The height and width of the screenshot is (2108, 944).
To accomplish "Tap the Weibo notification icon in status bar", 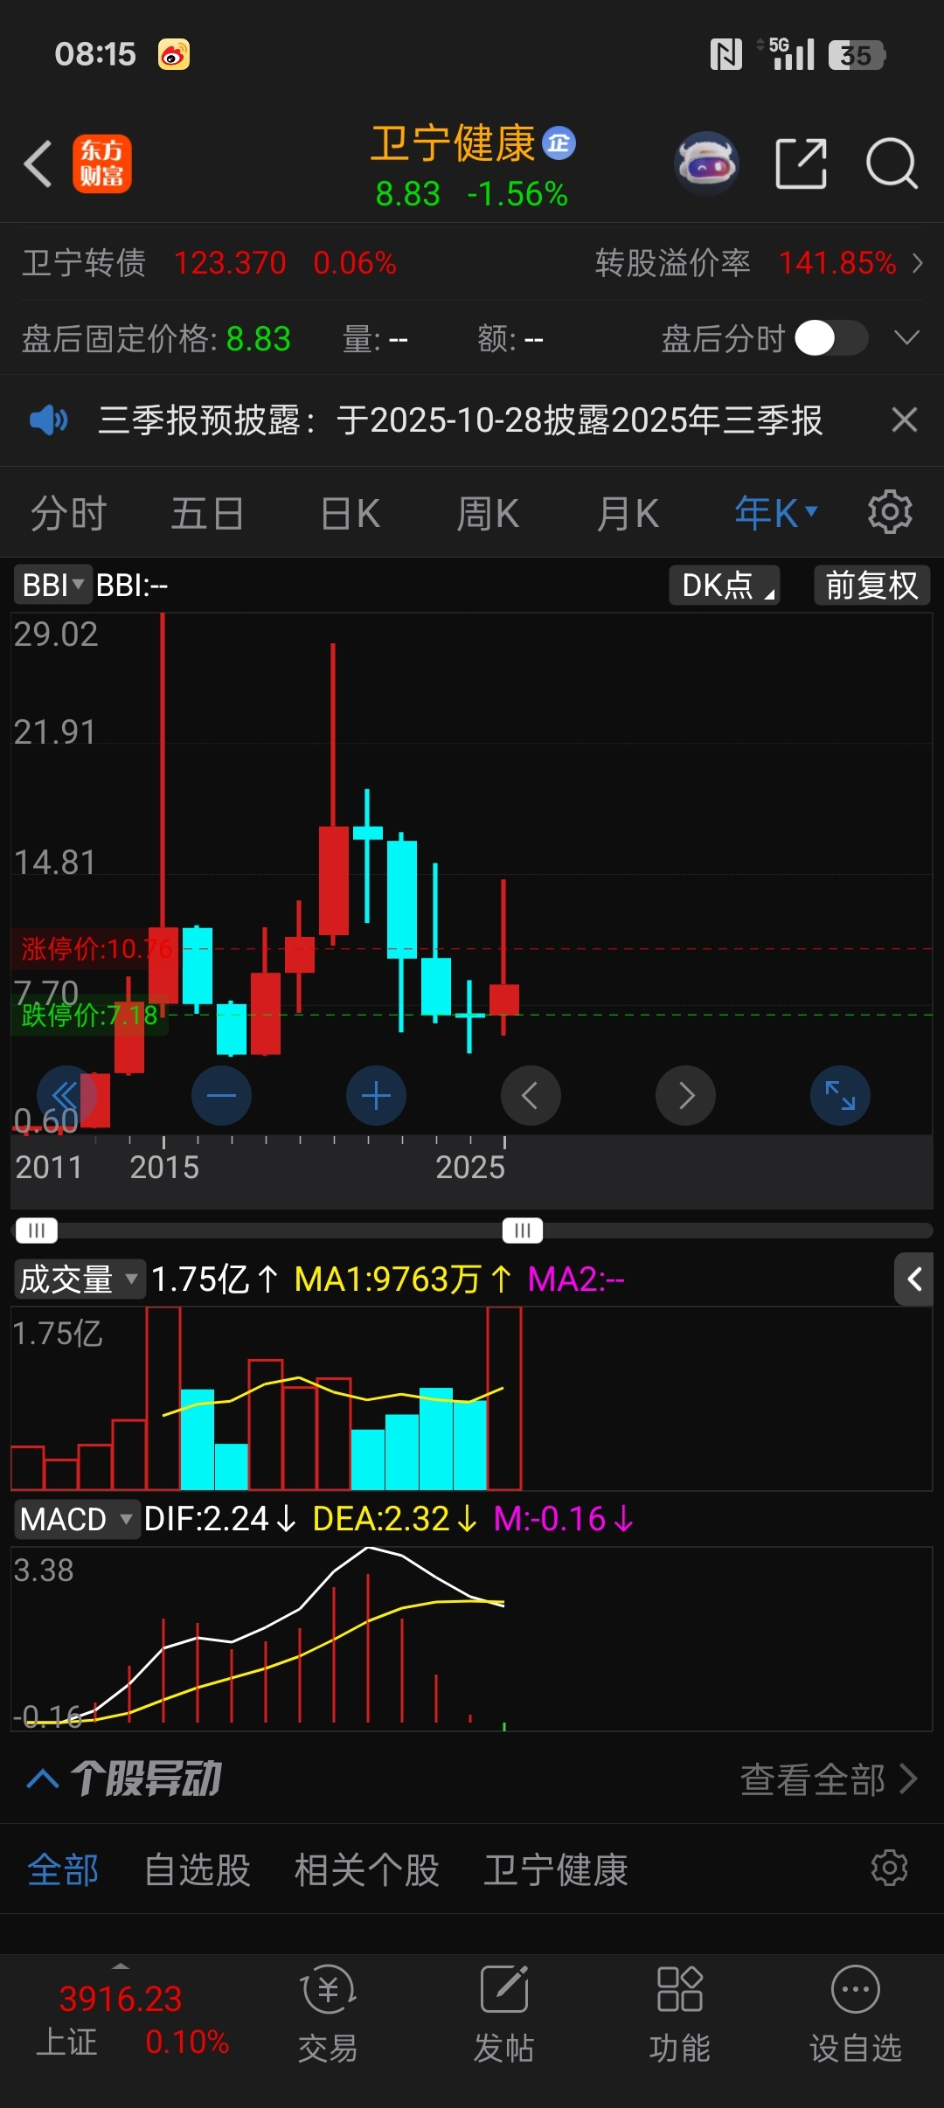I will coord(173,54).
